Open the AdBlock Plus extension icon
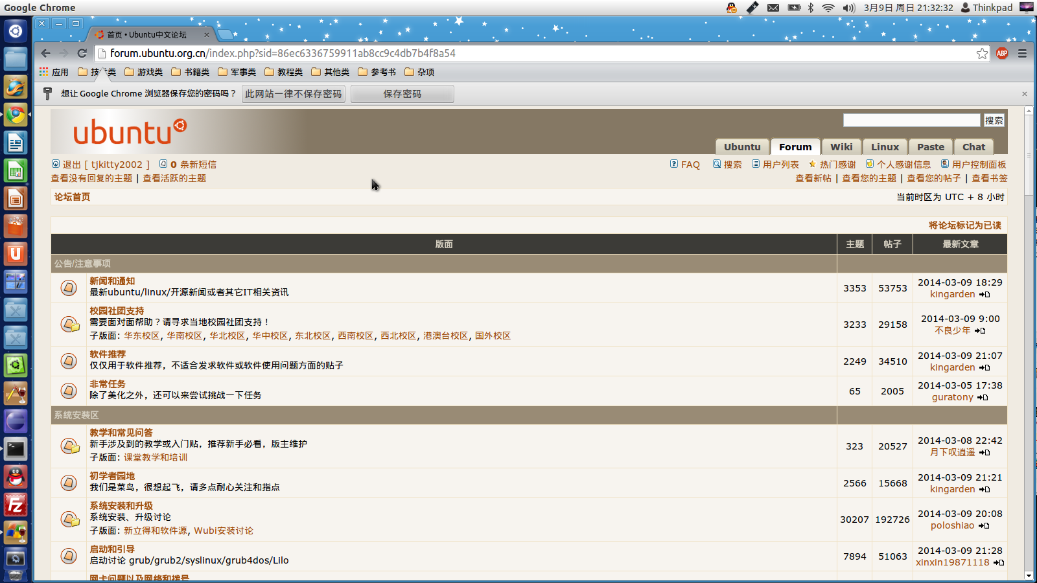This screenshot has width=1037, height=583. [1002, 53]
